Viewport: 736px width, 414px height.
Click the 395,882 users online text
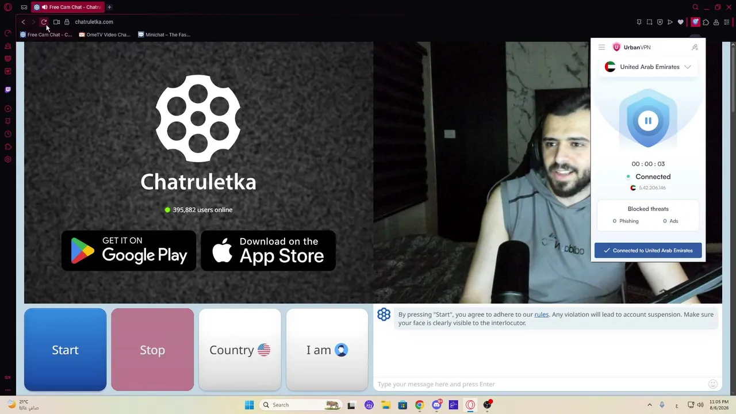[202, 210]
